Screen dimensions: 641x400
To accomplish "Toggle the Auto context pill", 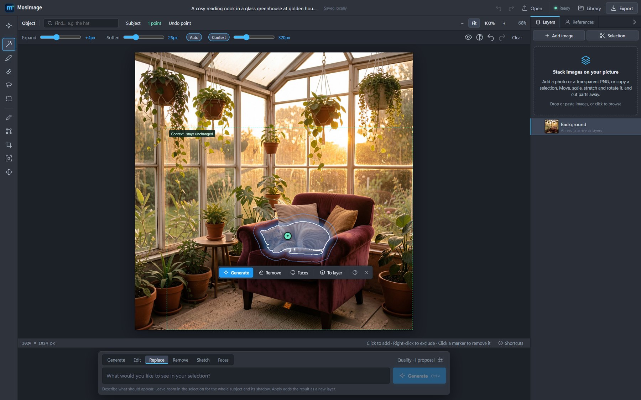I will tap(194, 37).
